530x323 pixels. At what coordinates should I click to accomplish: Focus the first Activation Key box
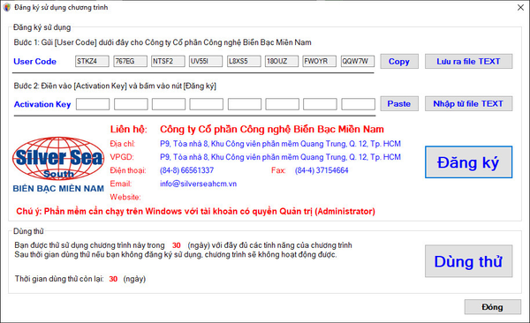pos(93,104)
